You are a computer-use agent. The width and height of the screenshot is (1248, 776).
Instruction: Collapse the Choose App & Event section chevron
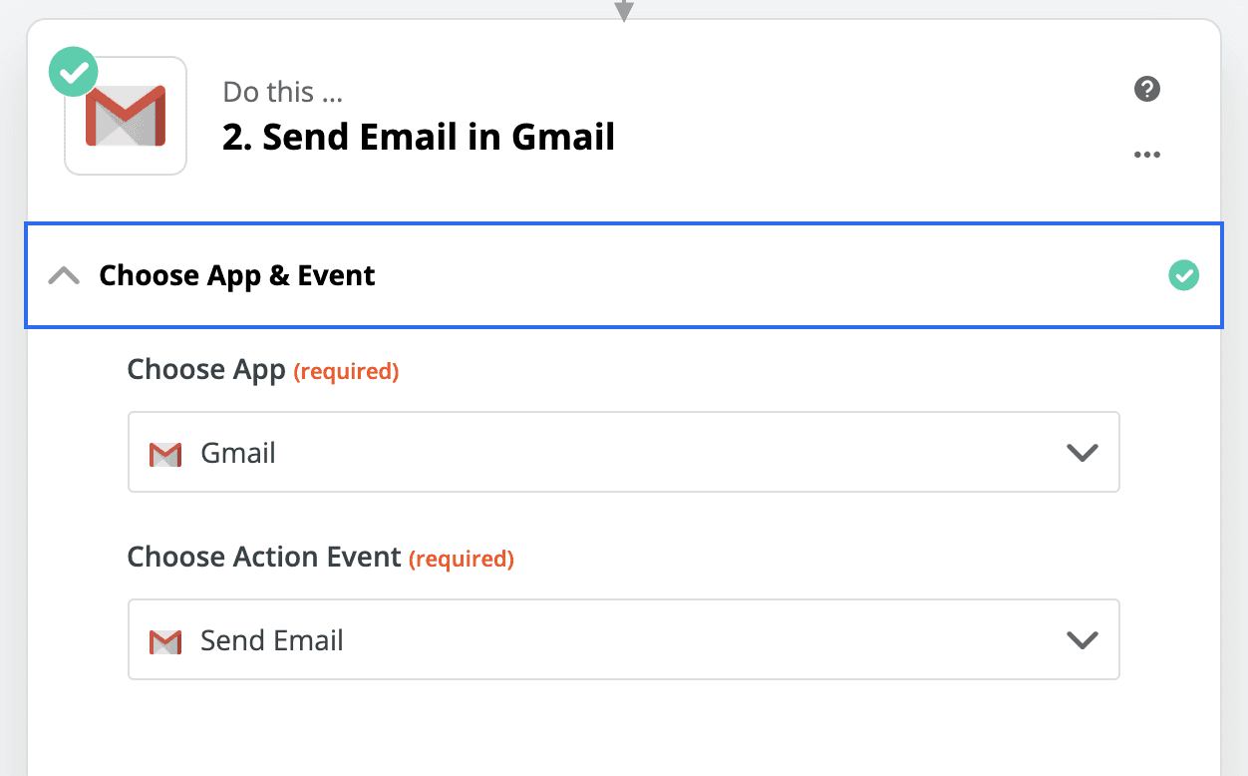tap(64, 275)
